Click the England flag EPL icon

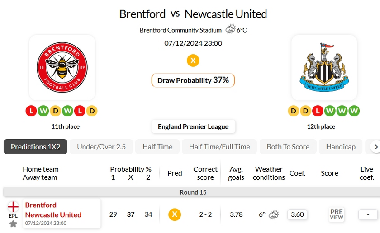pos(13,207)
